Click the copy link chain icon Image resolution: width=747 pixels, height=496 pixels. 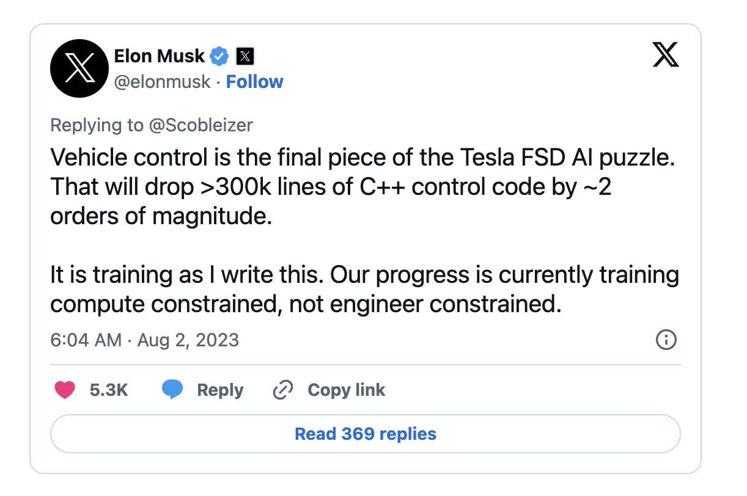click(x=282, y=390)
